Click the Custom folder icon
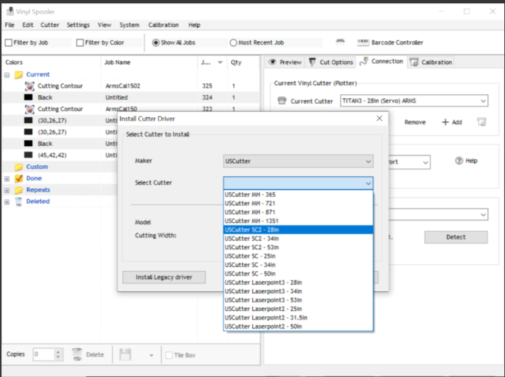This screenshot has width=505, height=377. (19, 167)
